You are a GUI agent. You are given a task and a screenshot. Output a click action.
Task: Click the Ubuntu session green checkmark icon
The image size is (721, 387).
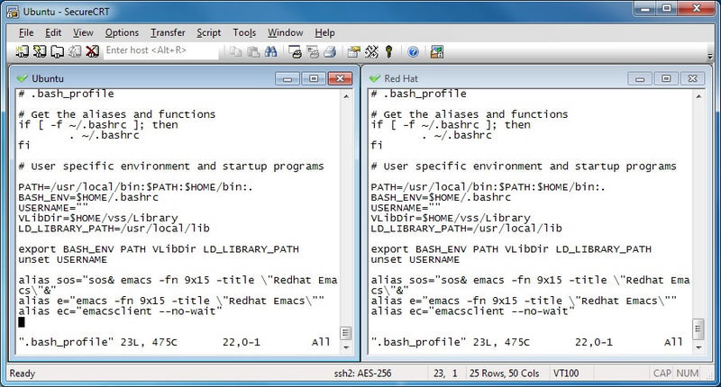22,78
